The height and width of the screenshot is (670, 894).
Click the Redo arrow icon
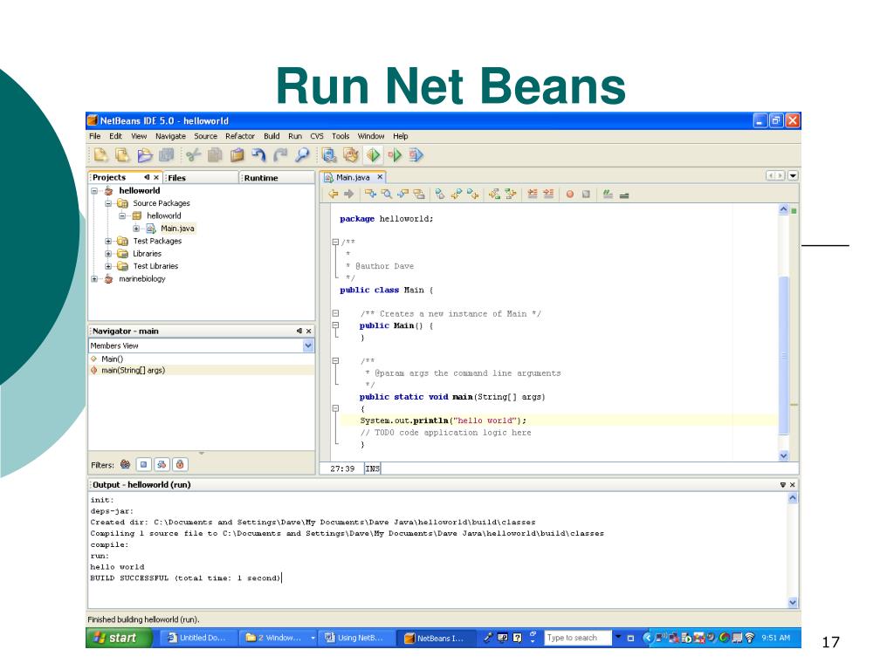click(x=280, y=155)
